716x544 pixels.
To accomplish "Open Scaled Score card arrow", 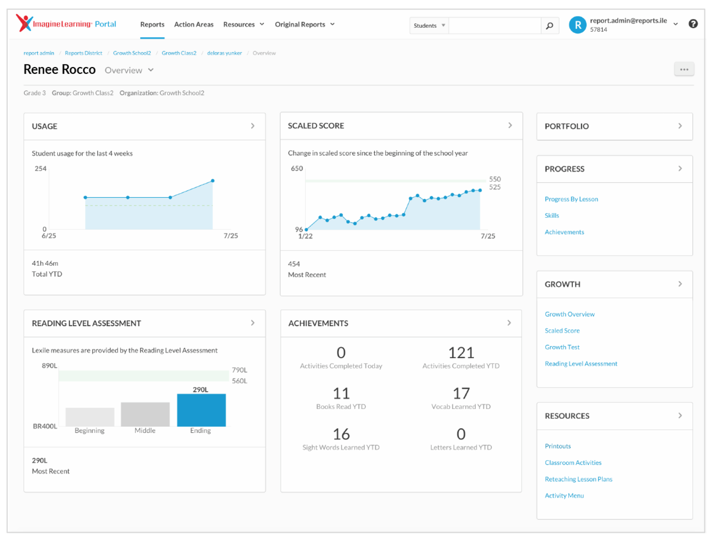I will [510, 125].
